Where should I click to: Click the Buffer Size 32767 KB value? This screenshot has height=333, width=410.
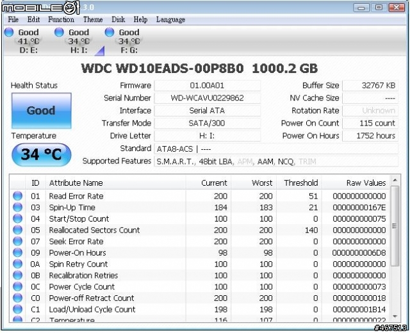(370, 85)
